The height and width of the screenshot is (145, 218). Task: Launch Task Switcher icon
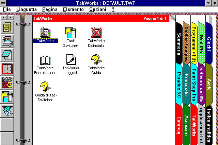tap(71, 33)
